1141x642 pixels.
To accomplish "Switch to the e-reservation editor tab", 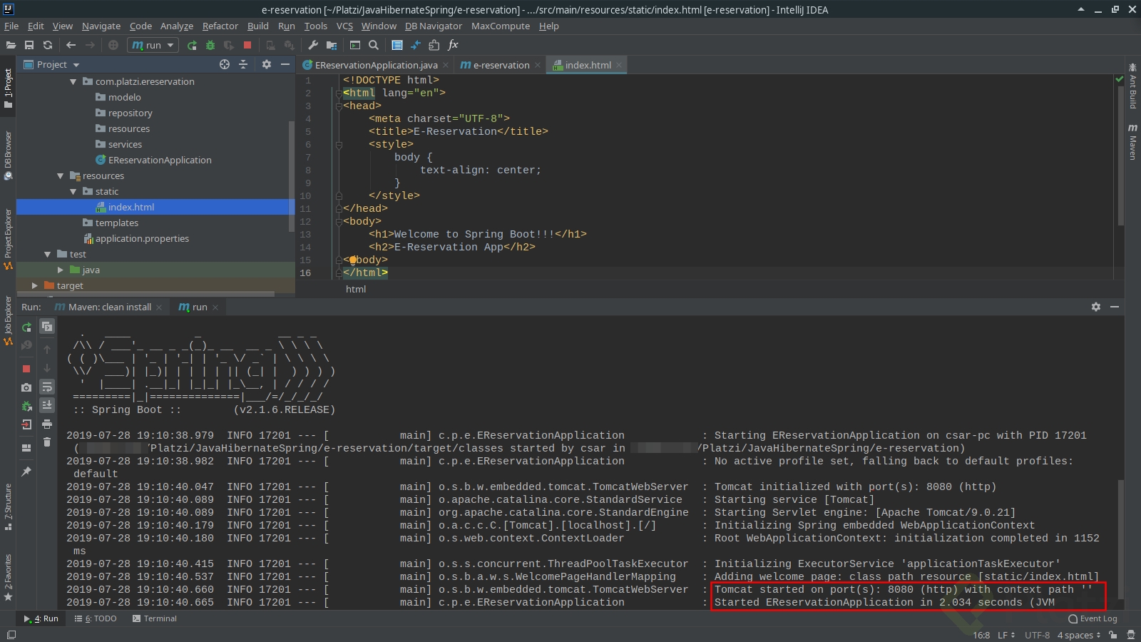I will coord(500,65).
